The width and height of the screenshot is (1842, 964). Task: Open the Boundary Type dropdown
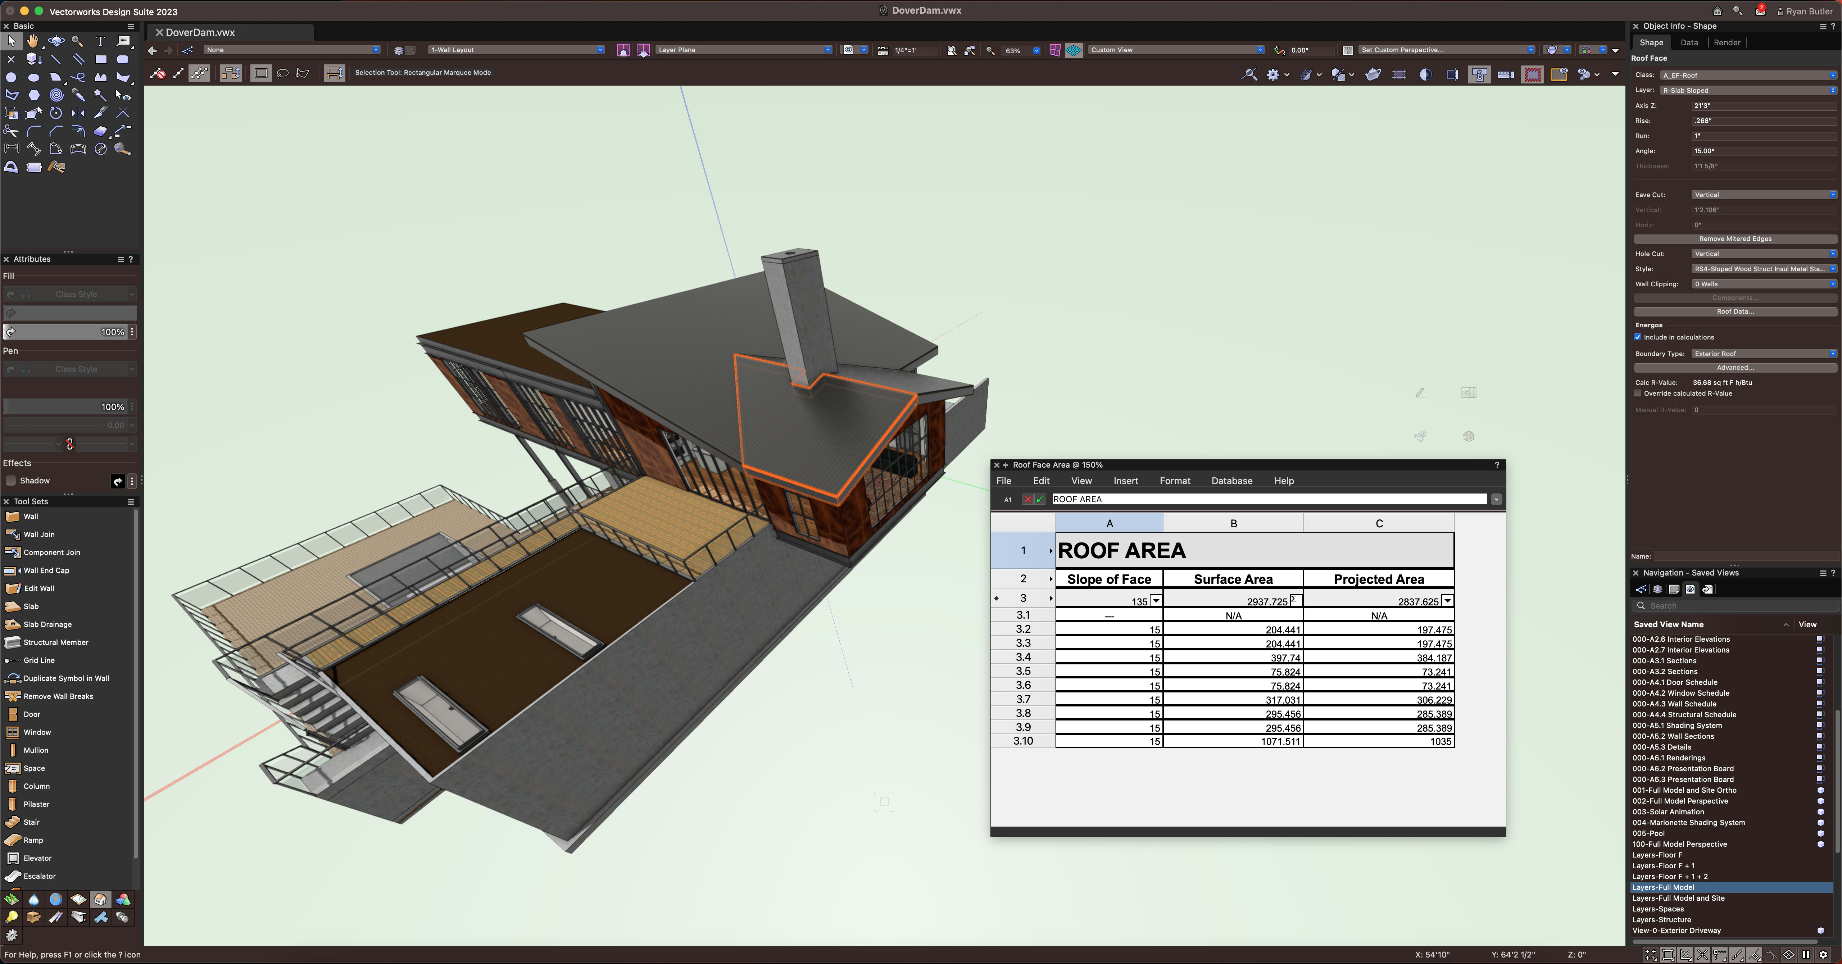(1763, 354)
